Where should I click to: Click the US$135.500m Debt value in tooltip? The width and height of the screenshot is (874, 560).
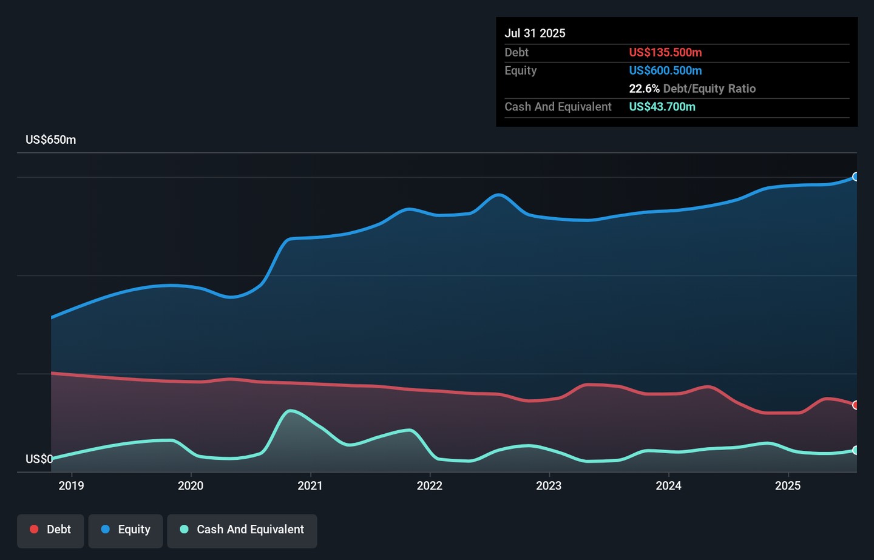(665, 53)
